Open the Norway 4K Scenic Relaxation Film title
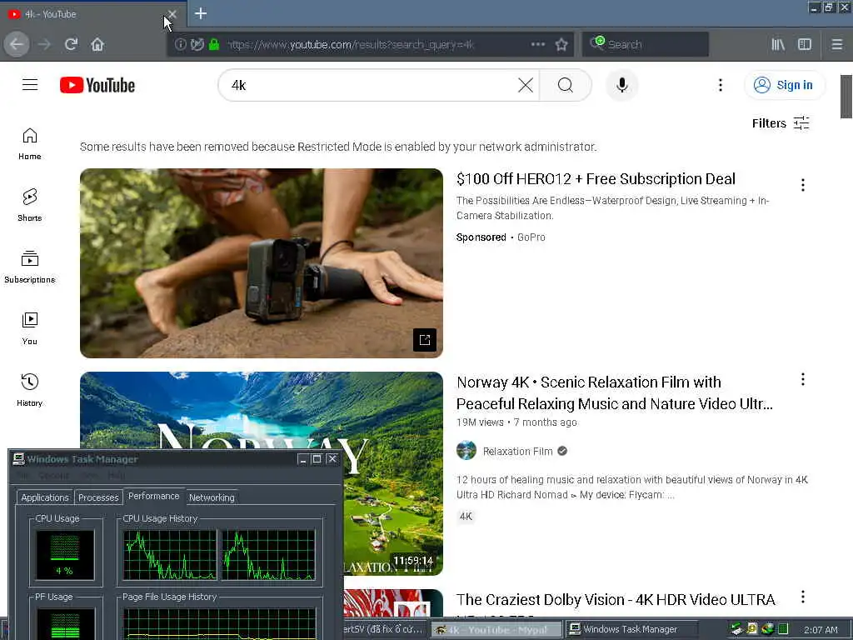This screenshot has height=640, width=853. [x=614, y=393]
